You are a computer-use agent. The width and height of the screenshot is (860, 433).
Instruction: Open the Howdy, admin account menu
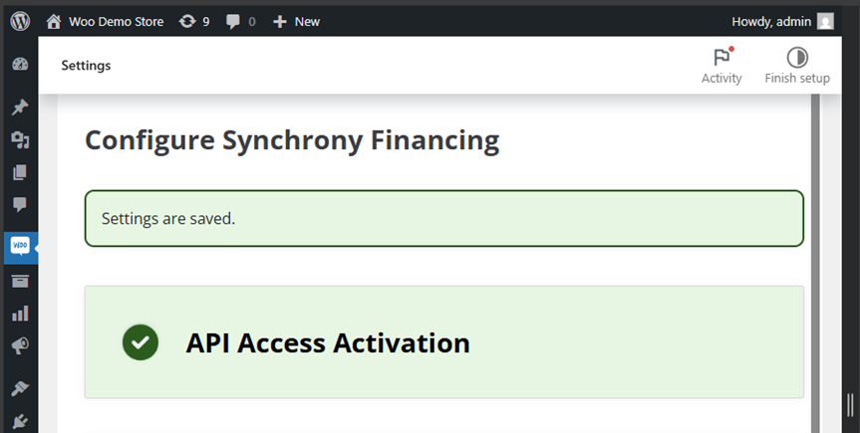tap(782, 21)
